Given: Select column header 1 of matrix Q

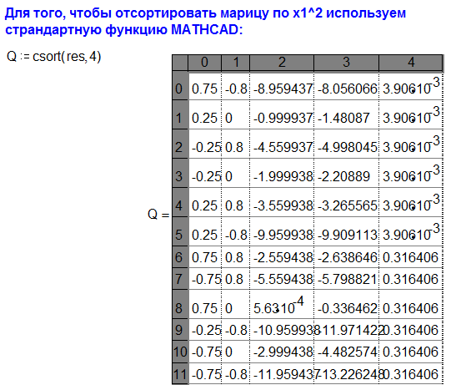Looking at the screenshot, I should pyautogui.click(x=236, y=63).
